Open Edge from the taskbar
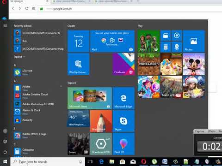Image resolution: width=222 pixels, height=166 pixels. [x=101, y=162]
